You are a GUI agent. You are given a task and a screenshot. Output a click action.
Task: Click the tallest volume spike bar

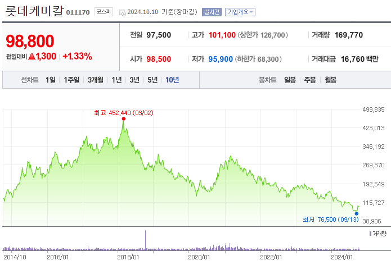point(145,240)
